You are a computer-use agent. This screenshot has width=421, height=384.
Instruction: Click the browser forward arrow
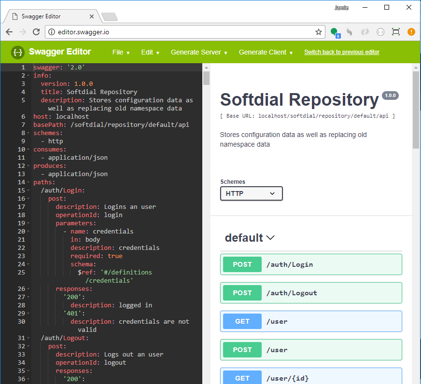(x=23, y=32)
